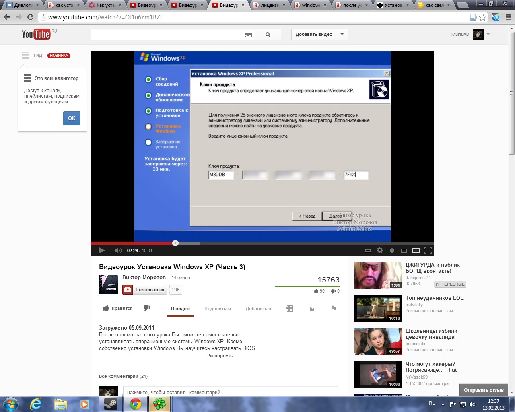
Task: Seek using the video progress bar handle
Action: pos(175,243)
